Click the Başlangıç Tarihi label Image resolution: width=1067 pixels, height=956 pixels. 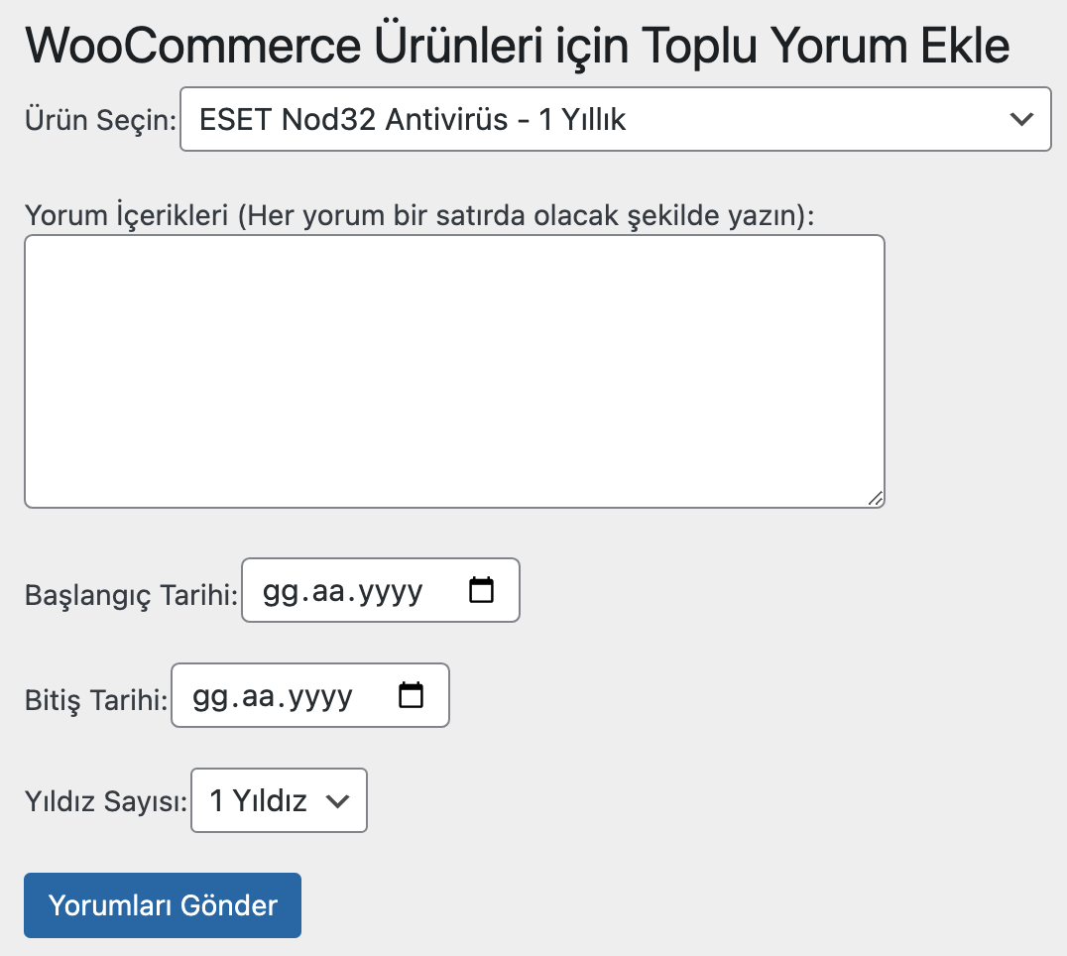tap(131, 595)
